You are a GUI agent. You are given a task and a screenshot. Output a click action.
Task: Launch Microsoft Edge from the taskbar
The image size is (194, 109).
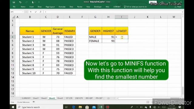tap(74, 107)
